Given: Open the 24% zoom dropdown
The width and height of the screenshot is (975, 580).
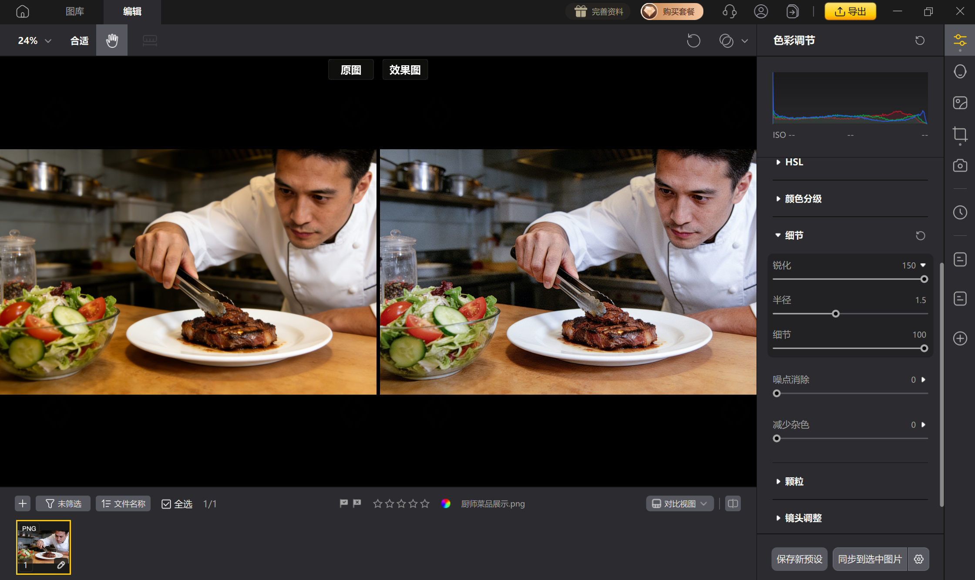Looking at the screenshot, I should (34, 40).
